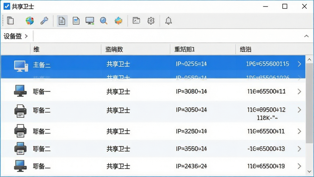Click the copy pages toolbar icon

tap(10, 21)
